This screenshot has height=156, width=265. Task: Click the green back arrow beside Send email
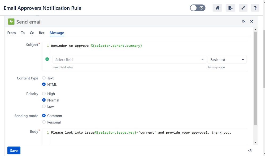pos(11,22)
